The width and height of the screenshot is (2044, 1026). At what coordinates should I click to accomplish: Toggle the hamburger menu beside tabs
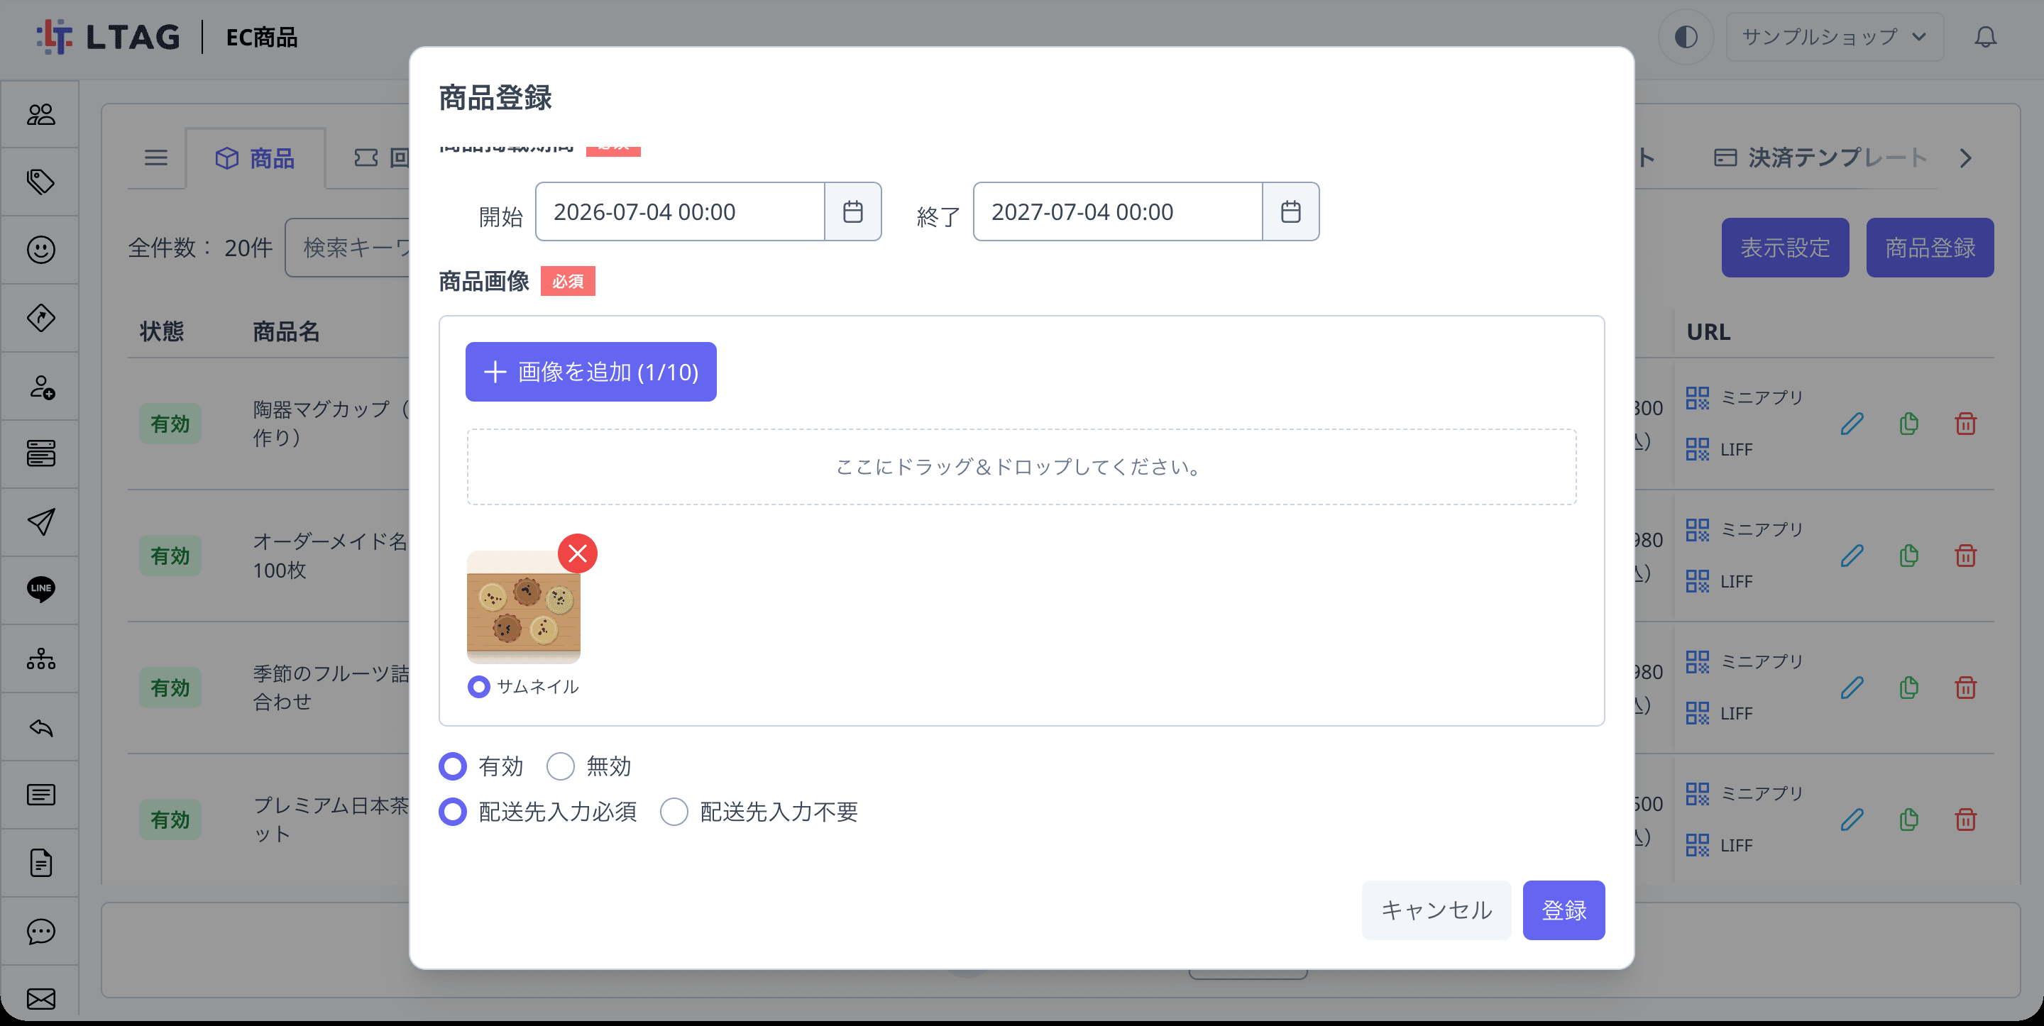[x=155, y=158]
